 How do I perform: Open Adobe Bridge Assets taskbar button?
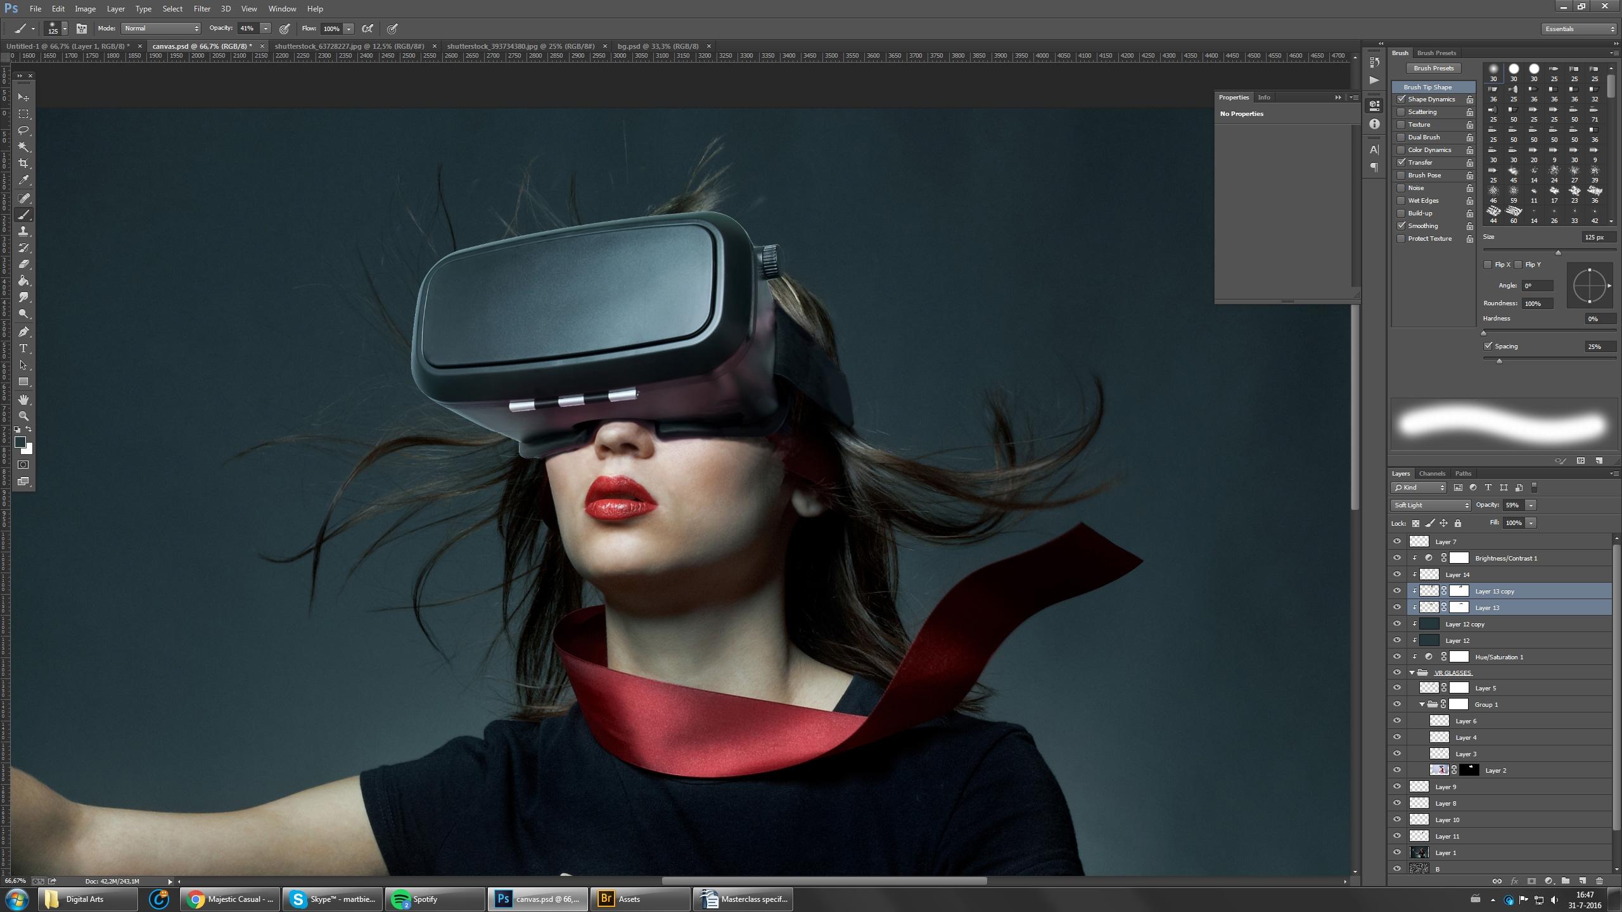tap(640, 899)
